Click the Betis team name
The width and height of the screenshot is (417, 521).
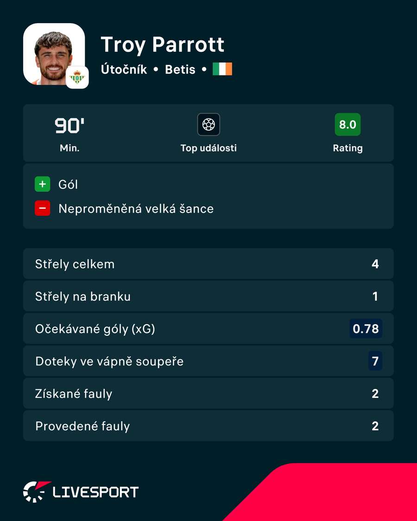pyautogui.click(x=180, y=69)
